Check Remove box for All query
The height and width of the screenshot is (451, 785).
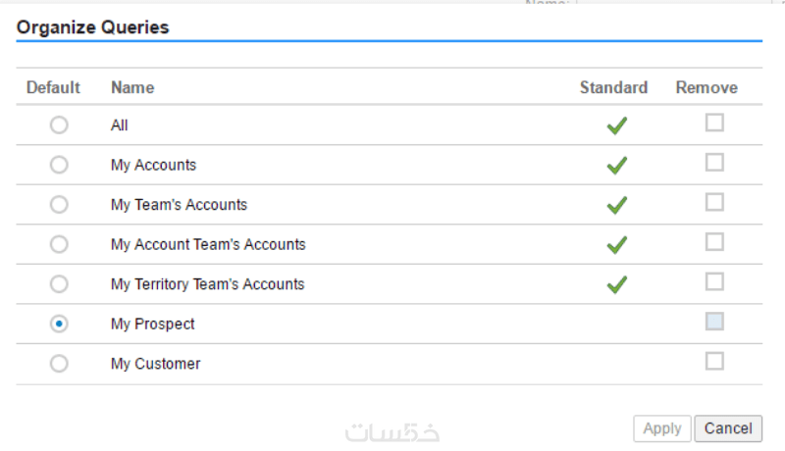714,123
